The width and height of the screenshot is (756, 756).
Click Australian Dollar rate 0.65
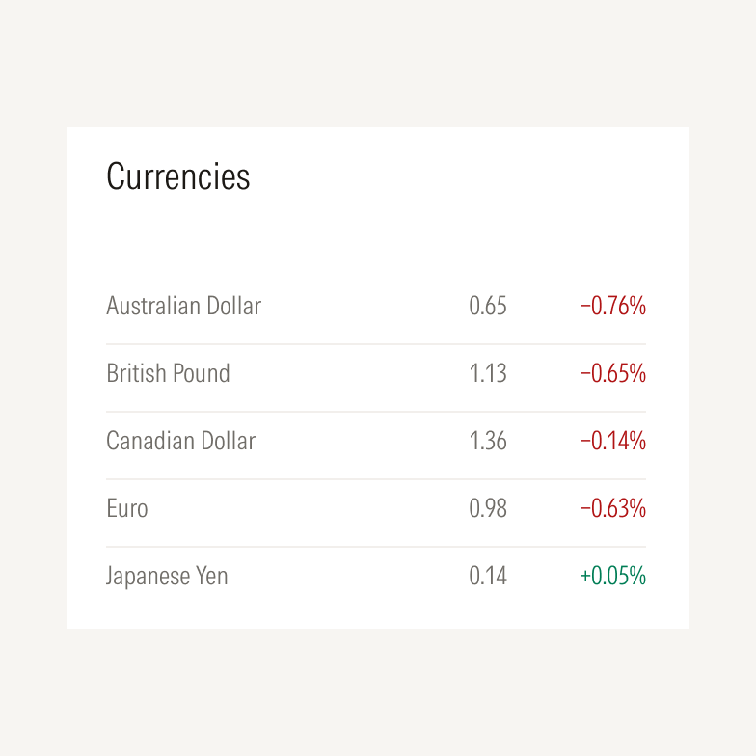tap(488, 307)
